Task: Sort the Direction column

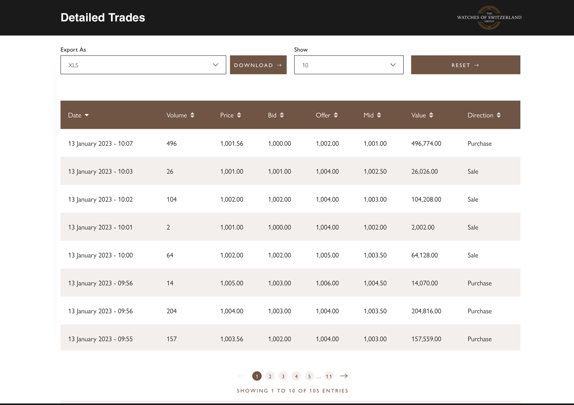Action: coord(499,115)
